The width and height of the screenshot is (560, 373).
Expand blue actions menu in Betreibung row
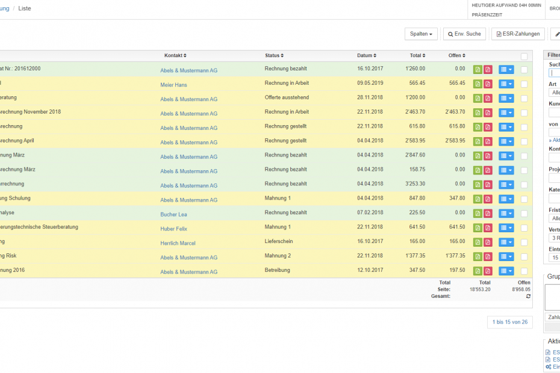[506, 271]
